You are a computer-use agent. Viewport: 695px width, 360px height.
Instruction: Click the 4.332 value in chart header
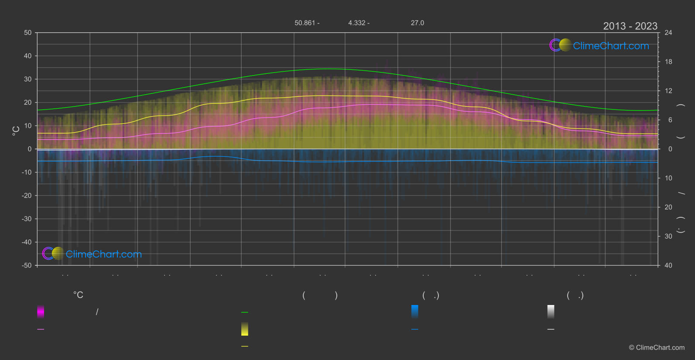pyautogui.click(x=356, y=23)
